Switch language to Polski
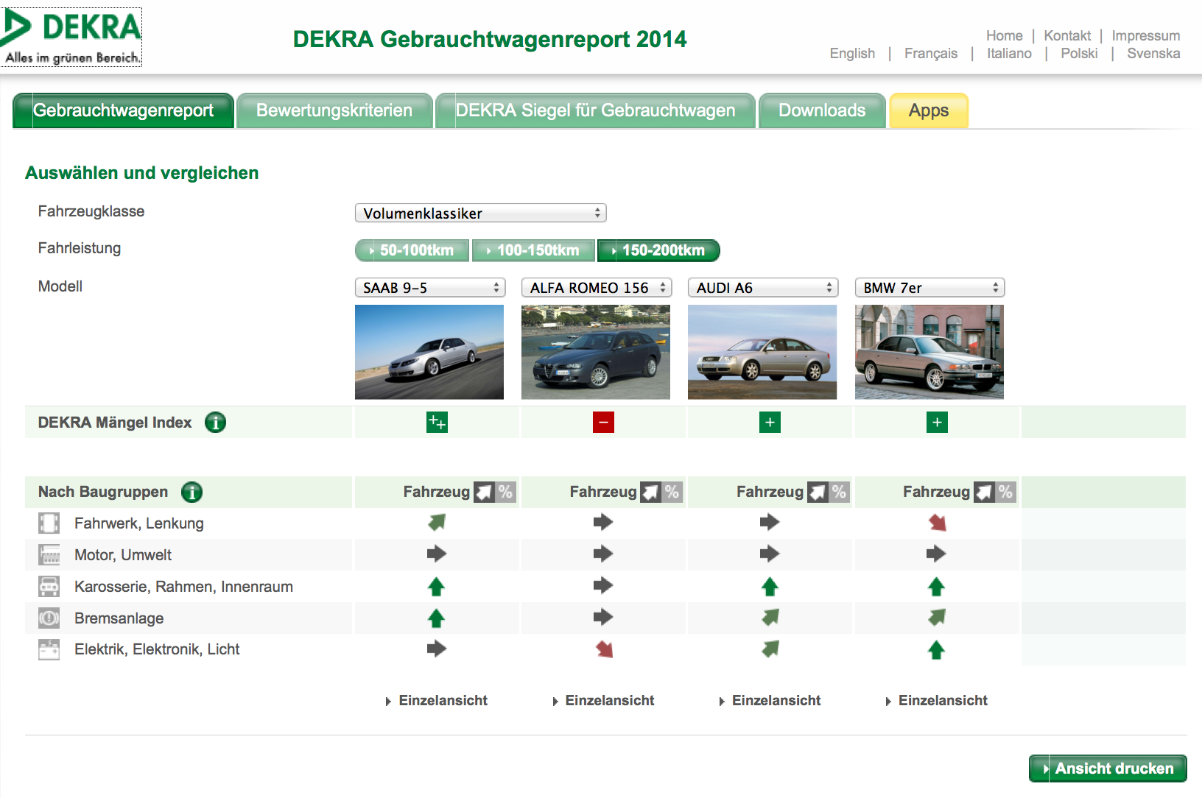 point(1079,54)
